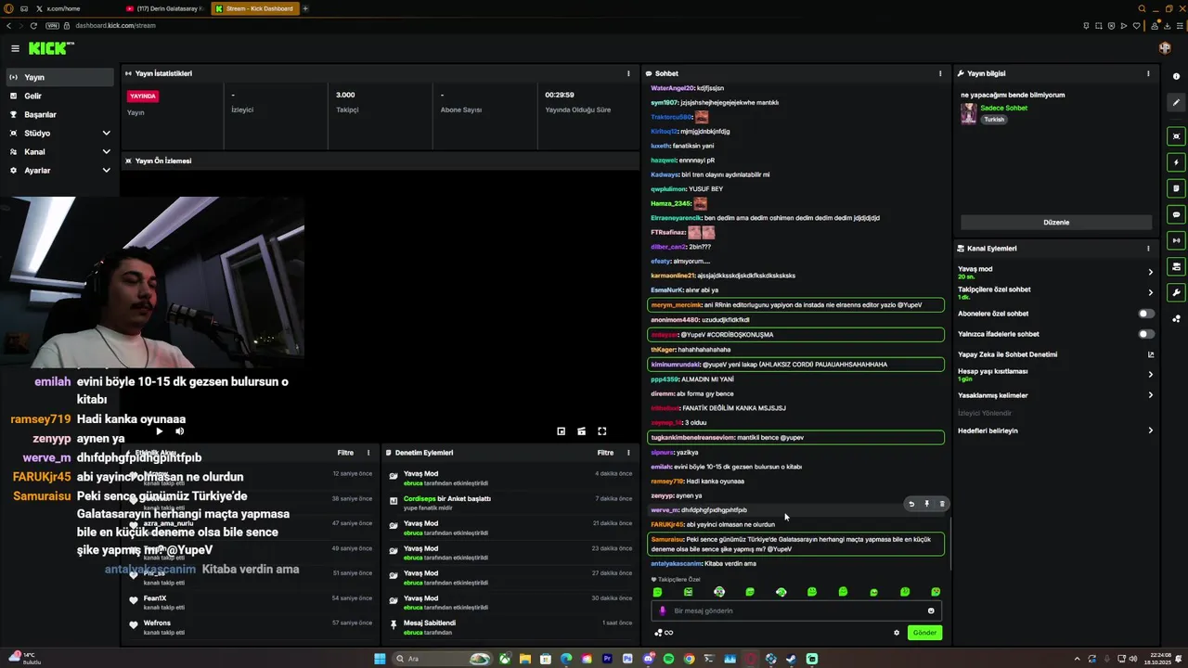Click the lightning bolt icon in right sidebar

[x=1177, y=162]
